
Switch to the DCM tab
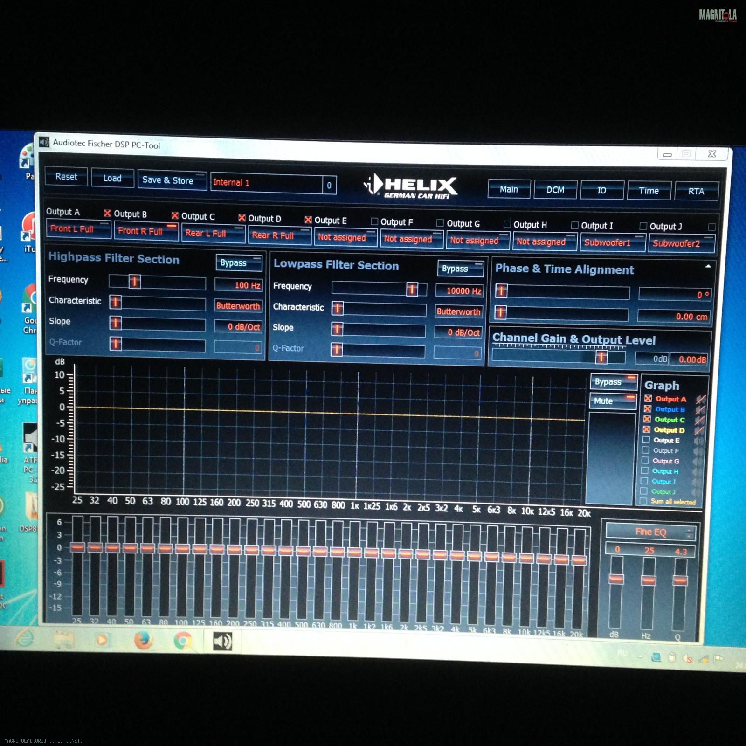pos(555,190)
